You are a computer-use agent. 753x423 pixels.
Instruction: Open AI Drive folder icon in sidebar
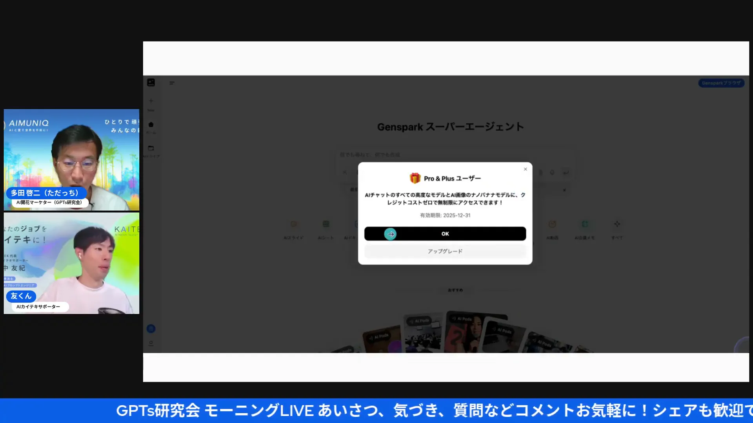pos(151,148)
